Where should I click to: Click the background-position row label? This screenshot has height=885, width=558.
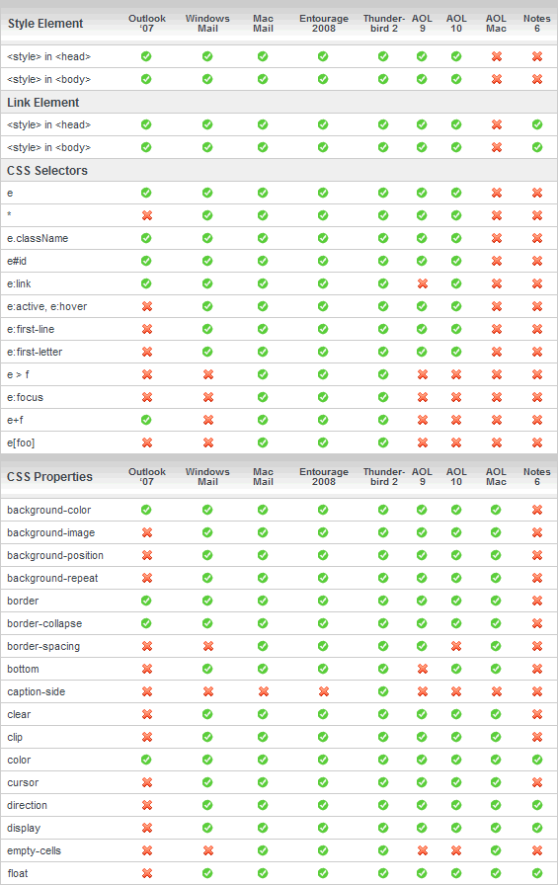coord(55,556)
